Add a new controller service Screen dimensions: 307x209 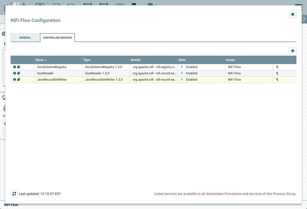(x=293, y=51)
